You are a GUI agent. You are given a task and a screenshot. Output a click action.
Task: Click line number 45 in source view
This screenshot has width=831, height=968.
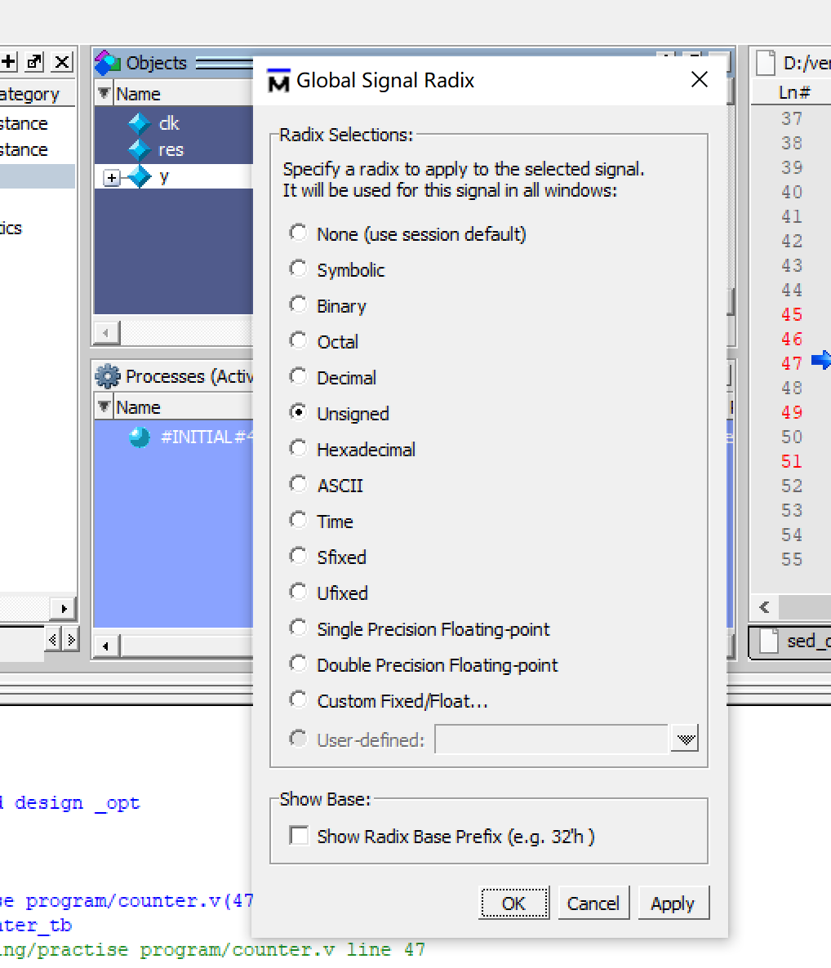point(792,314)
